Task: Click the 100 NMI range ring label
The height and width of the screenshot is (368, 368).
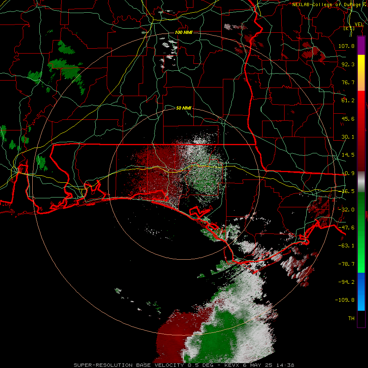Action: coord(184,32)
